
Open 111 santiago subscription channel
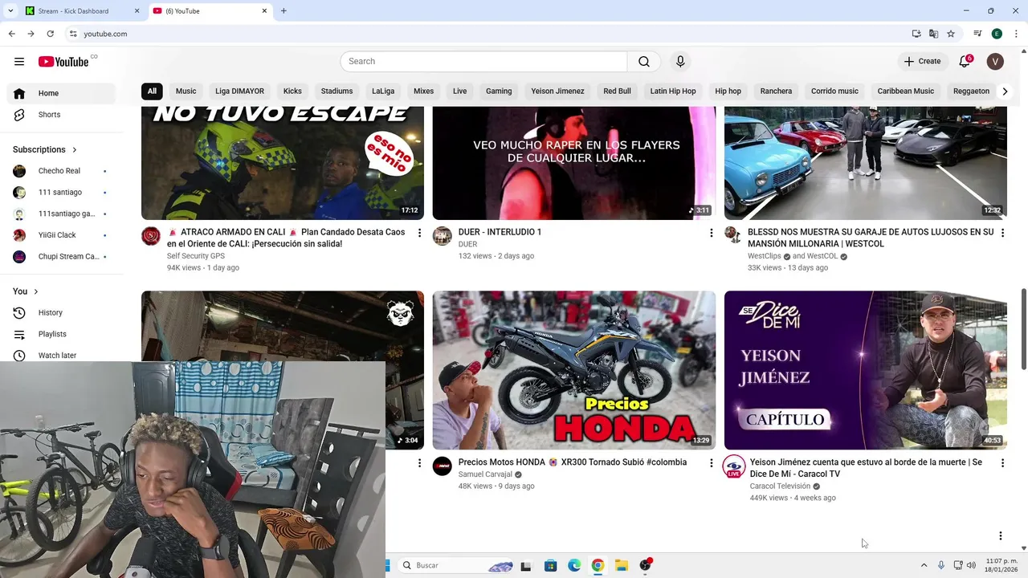coord(61,193)
